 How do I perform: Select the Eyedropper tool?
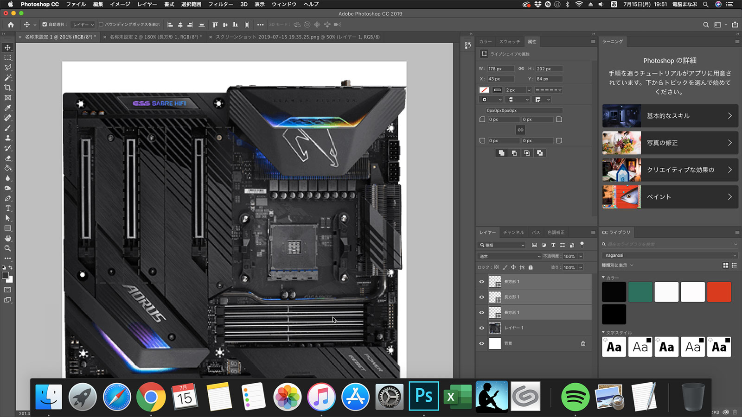(x=8, y=108)
